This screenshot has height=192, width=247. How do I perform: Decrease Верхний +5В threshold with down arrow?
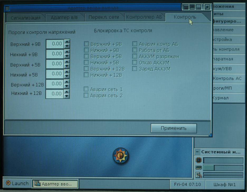(x=67, y=66)
